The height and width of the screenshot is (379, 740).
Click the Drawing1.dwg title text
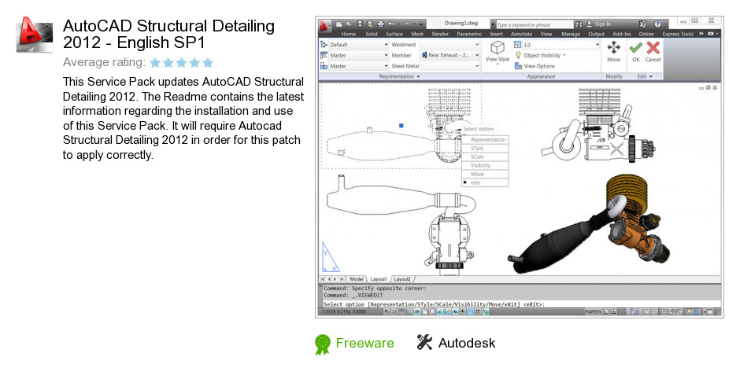[x=461, y=23]
